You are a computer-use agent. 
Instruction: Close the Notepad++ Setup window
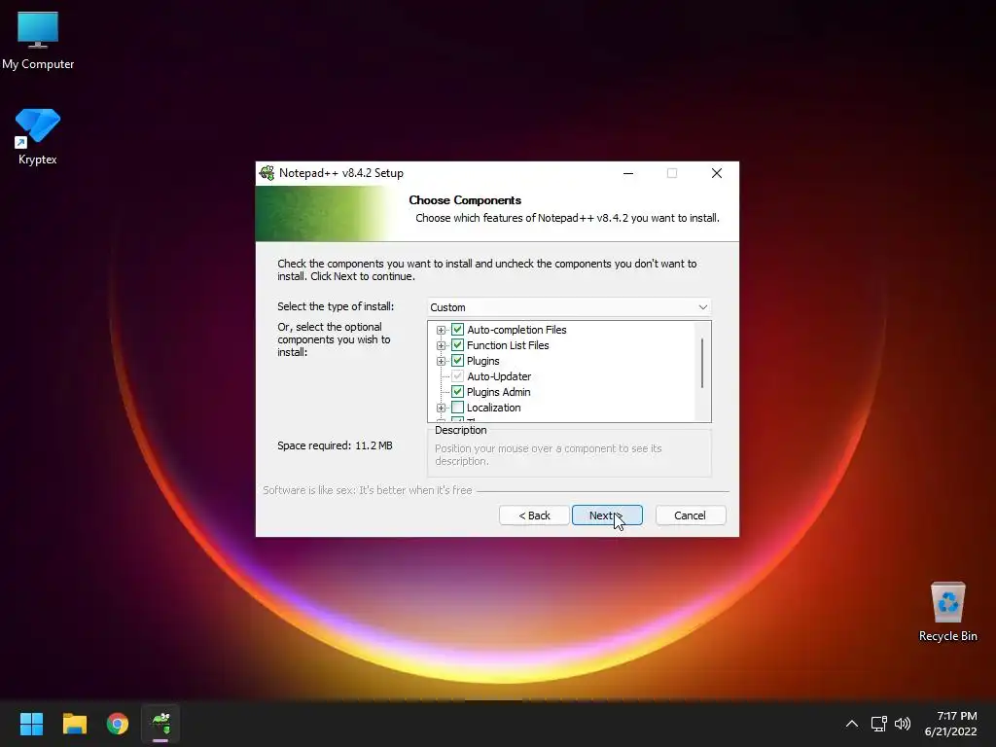(x=717, y=173)
